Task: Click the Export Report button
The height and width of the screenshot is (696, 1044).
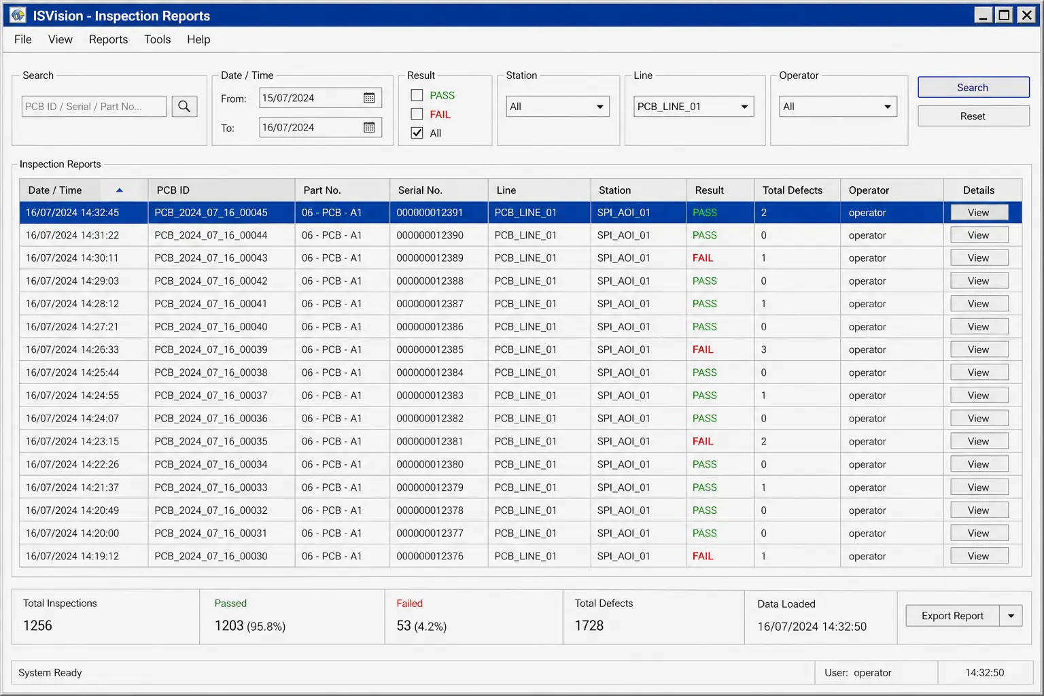Action: pos(952,616)
